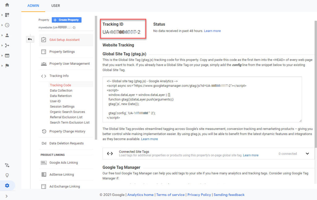Screen dimensions: 317x200
Task: Open the Learn more link under Status
Action: [212, 31]
